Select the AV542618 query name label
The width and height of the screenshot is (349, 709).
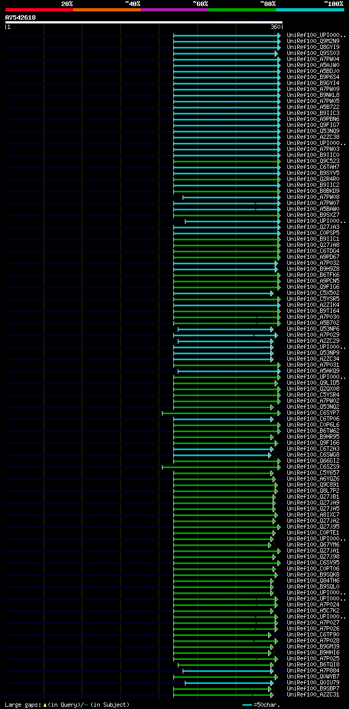tap(21, 17)
